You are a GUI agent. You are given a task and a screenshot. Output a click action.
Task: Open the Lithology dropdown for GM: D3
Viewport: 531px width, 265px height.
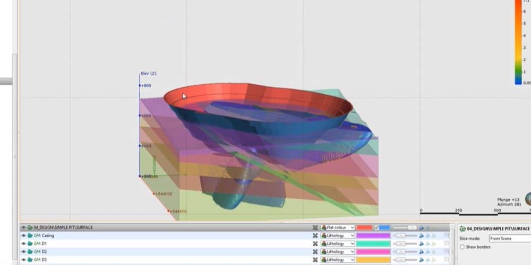(338, 260)
